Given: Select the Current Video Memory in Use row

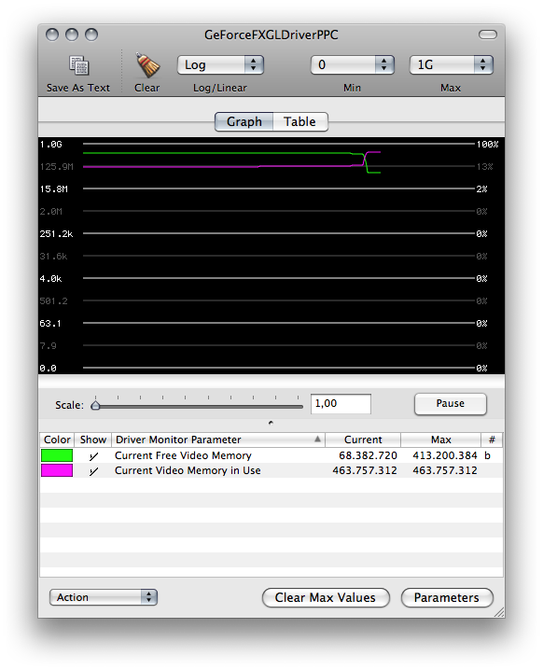Looking at the screenshot, I should coord(271,470).
